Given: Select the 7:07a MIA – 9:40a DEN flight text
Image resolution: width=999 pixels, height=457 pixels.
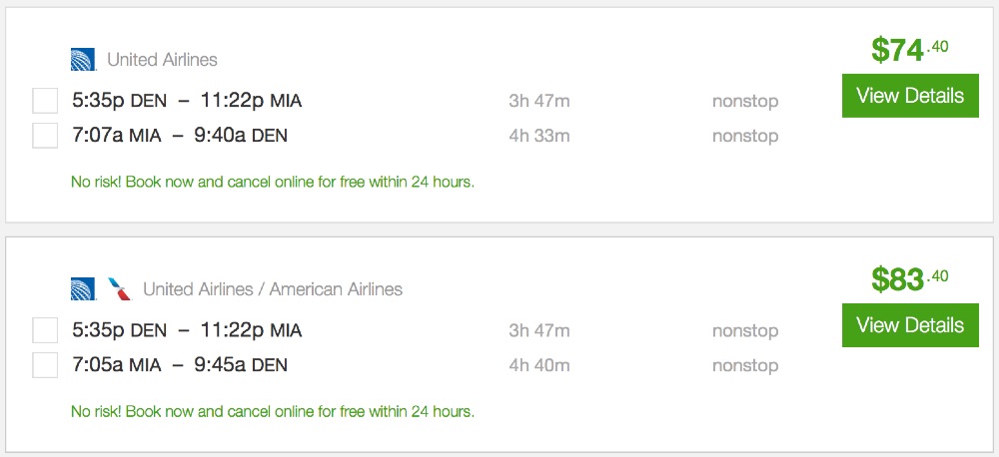Looking at the screenshot, I should [x=180, y=136].
